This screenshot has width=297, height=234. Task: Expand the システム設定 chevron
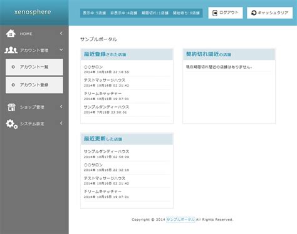pyautogui.click(x=61, y=123)
